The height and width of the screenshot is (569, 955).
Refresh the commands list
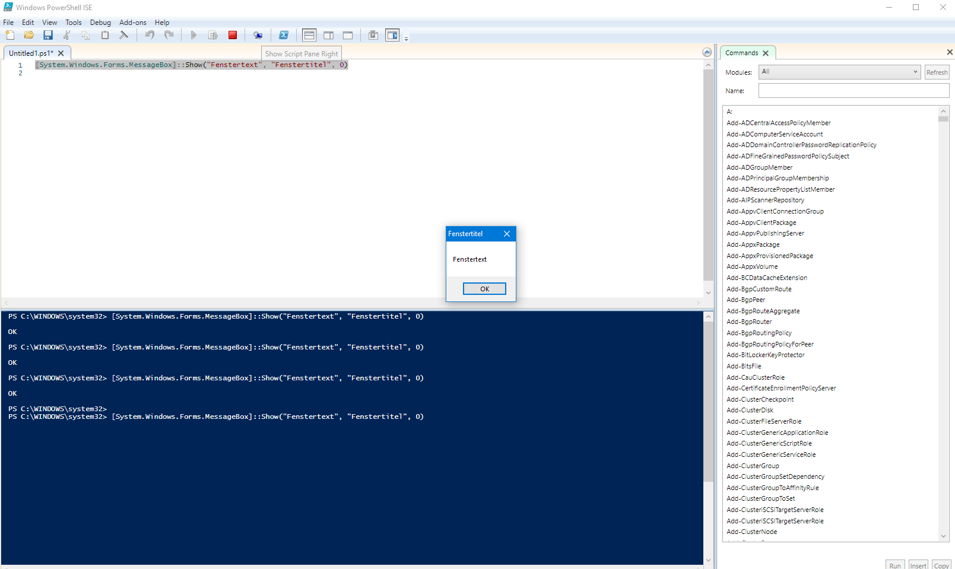point(937,72)
